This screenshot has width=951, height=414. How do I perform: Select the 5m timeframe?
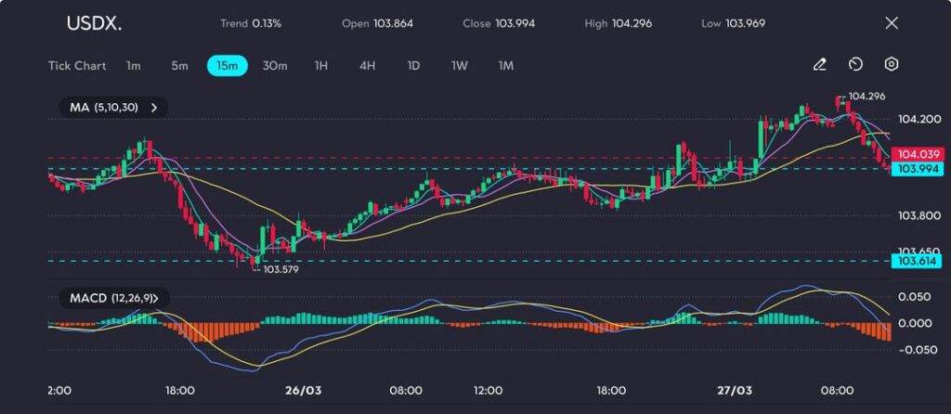[x=179, y=66]
